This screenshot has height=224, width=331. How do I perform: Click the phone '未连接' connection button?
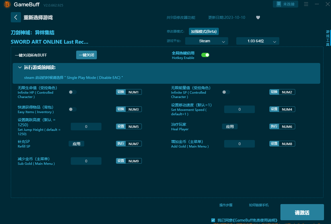pos(286,4)
